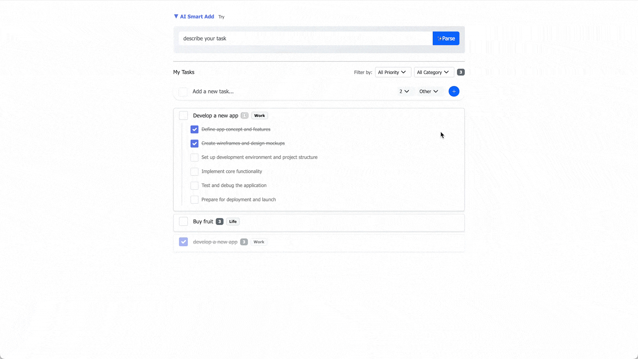Click the AI Smart Add triangle icon
The width and height of the screenshot is (638, 359).
(176, 16)
